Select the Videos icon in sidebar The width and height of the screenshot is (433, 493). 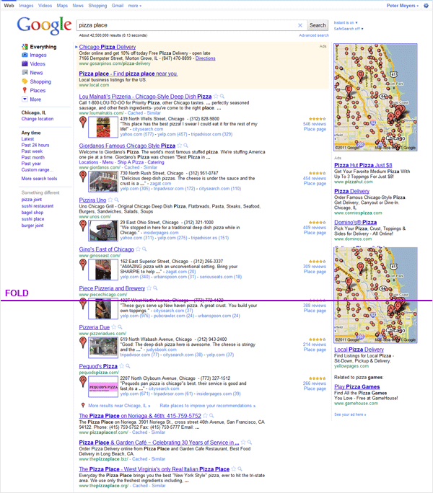[25, 64]
